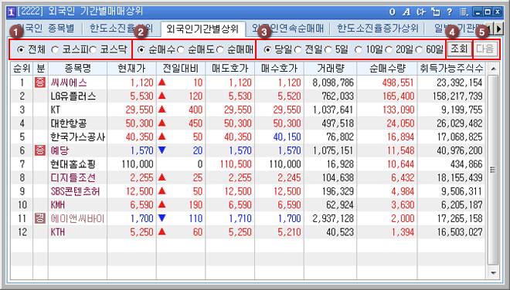
Task: Click the list menu icon in title bar
Action: point(464,12)
